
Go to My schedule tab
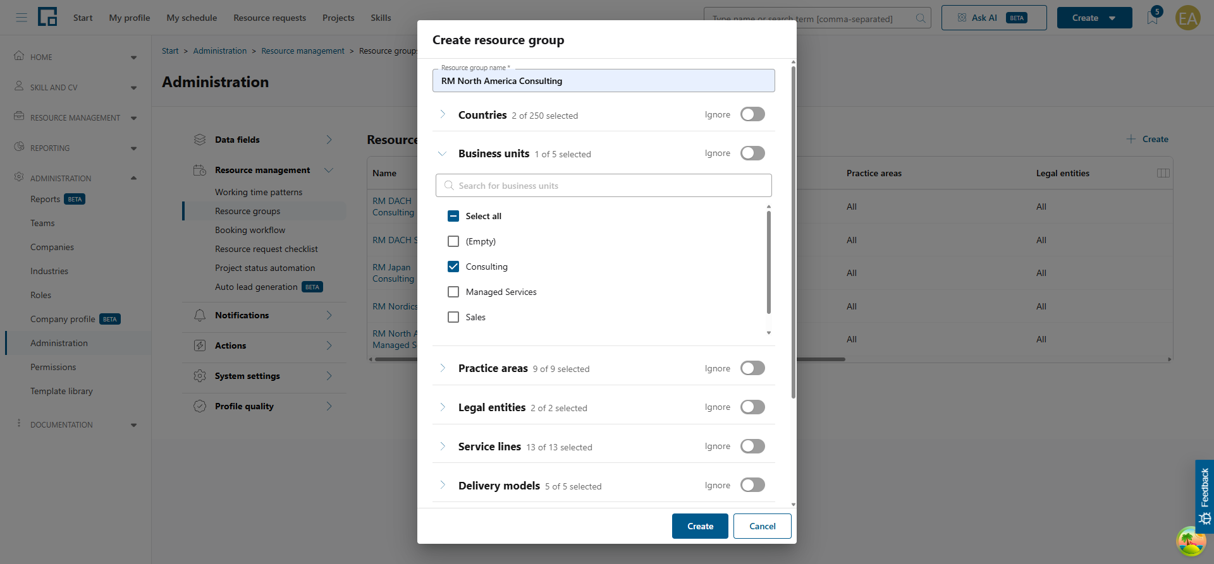pyautogui.click(x=192, y=18)
